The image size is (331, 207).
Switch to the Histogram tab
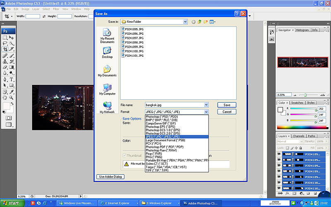pyautogui.click(x=302, y=30)
